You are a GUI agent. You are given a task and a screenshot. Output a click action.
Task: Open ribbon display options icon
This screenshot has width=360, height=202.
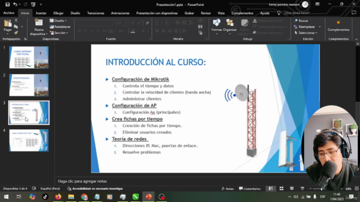pyautogui.click(x=317, y=4)
